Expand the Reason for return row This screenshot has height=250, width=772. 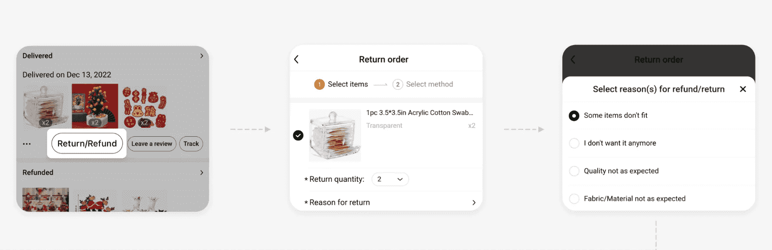pos(474,203)
